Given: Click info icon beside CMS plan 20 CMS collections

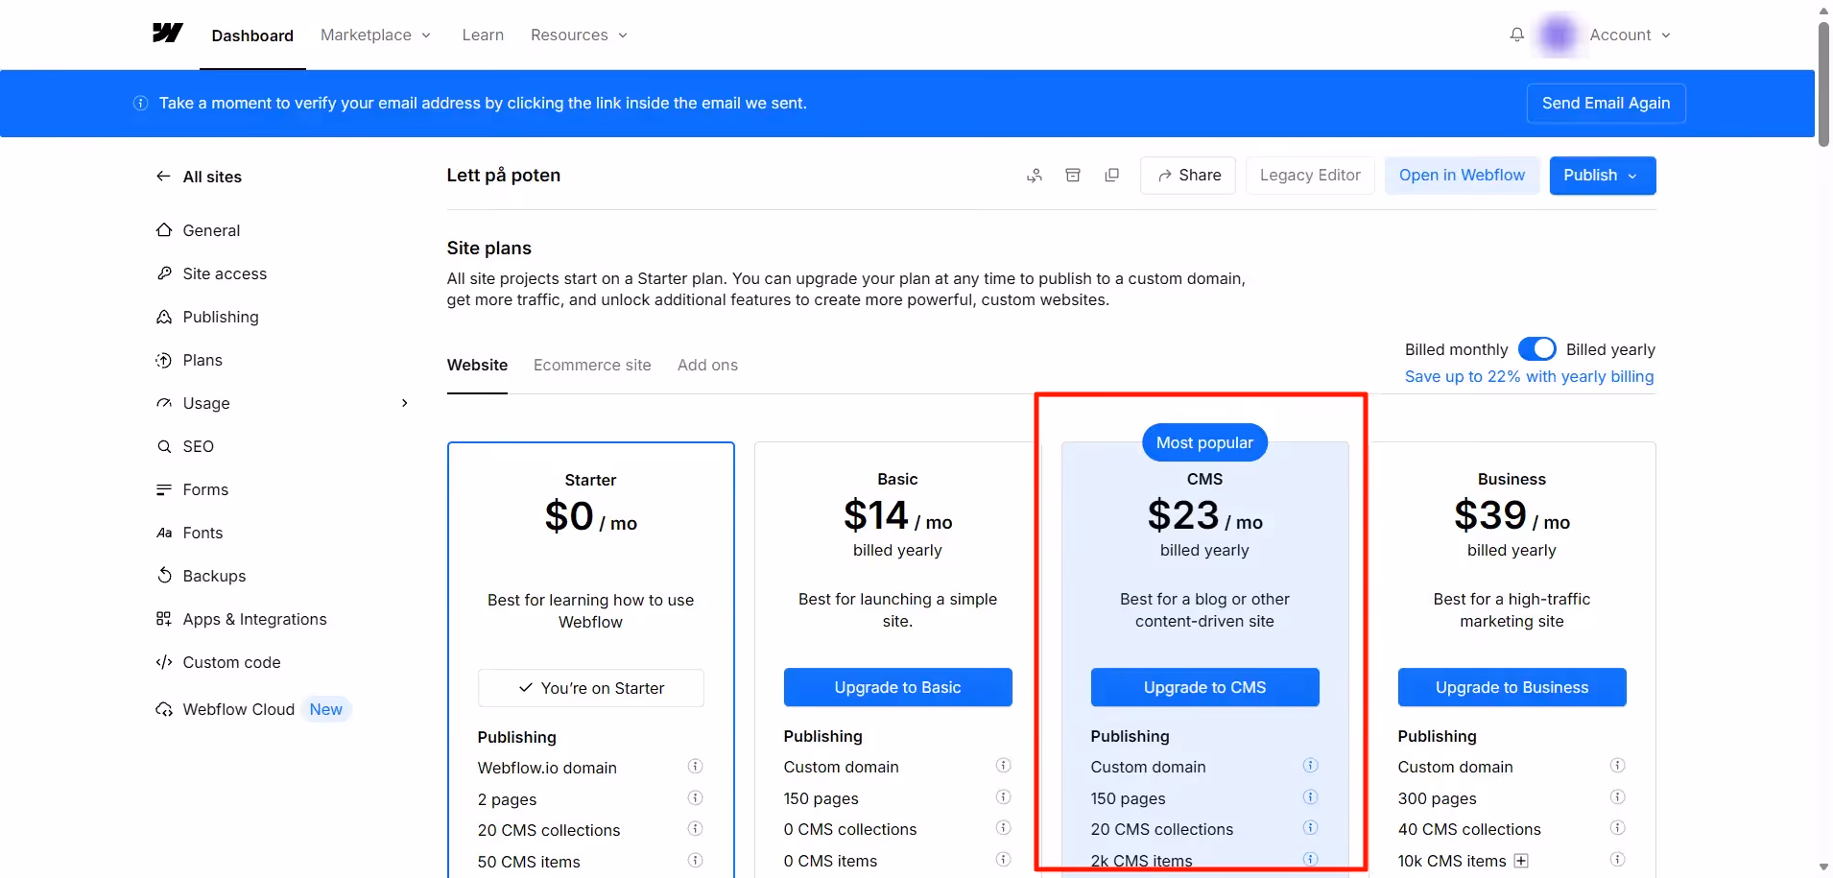Looking at the screenshot, I should pyautogui.click(x=1310, y=827).
